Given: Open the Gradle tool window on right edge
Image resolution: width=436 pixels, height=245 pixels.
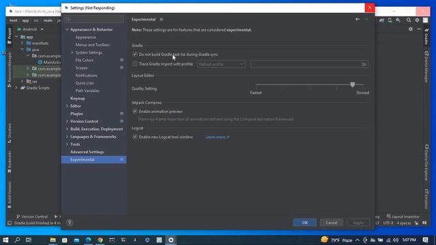Looking at the screenshot, I should tap(426, 36).
